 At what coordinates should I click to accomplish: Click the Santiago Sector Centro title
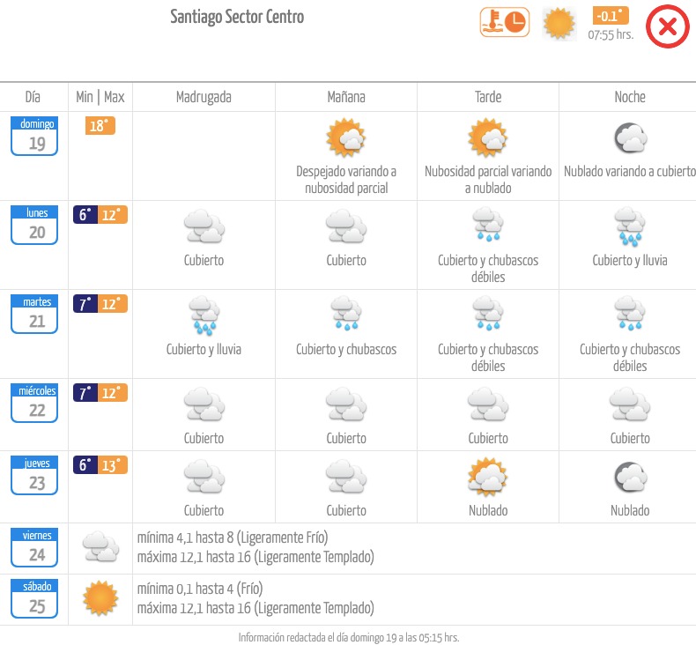(237, 18)
